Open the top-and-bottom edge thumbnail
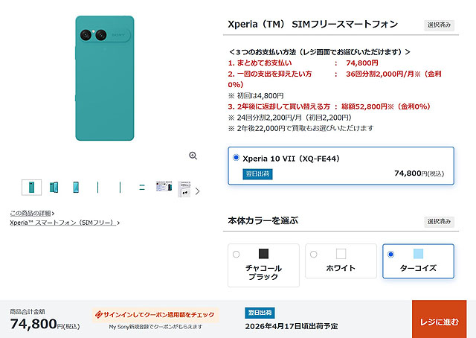The width and height of the screenshot is (476, 338). coord(142,188)
